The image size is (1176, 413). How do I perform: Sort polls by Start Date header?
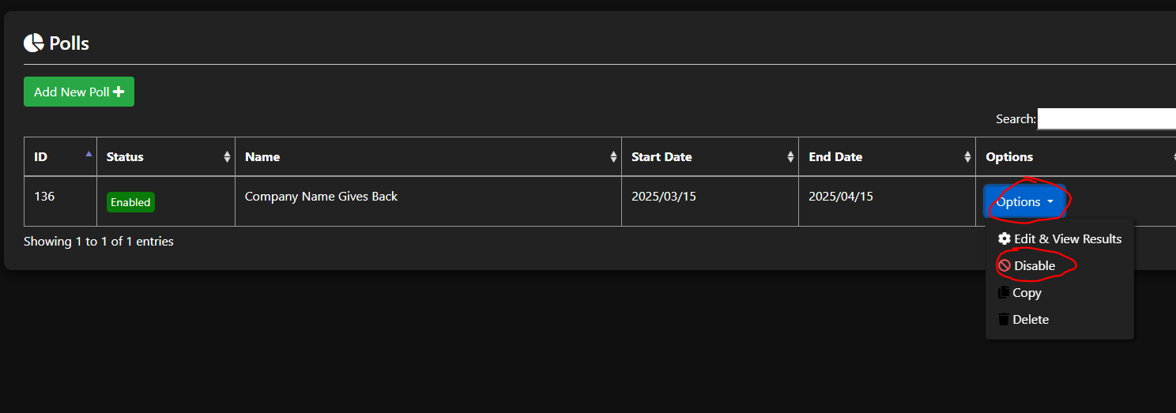coord(661,157)
